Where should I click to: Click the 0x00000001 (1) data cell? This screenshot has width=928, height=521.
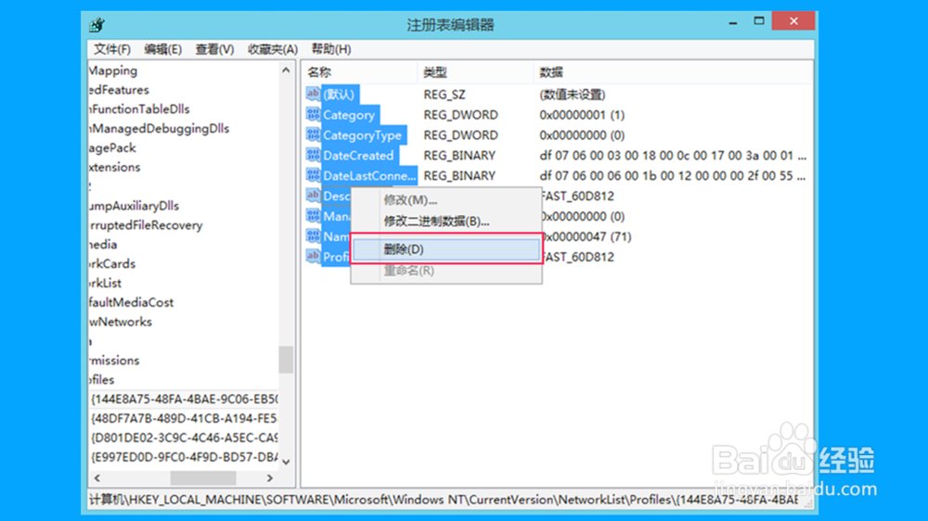582,115
